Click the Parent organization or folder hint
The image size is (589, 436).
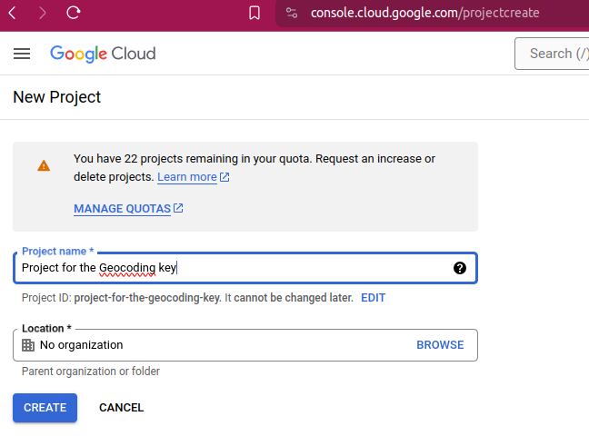point(91,372)
